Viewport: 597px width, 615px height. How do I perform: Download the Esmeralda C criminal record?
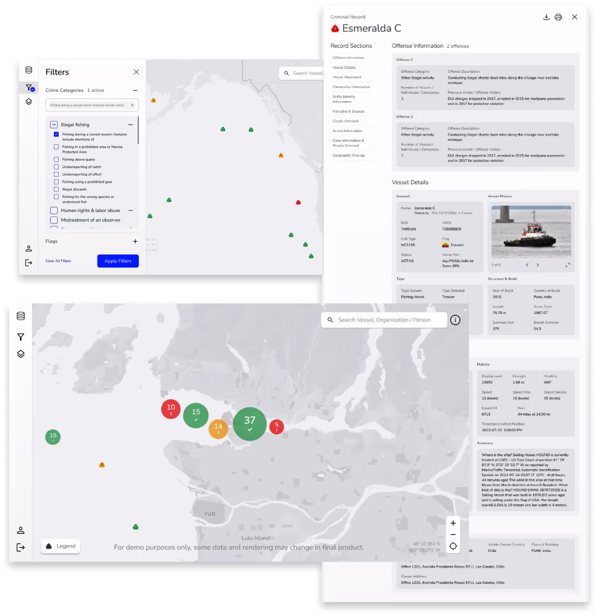[546, 17]
